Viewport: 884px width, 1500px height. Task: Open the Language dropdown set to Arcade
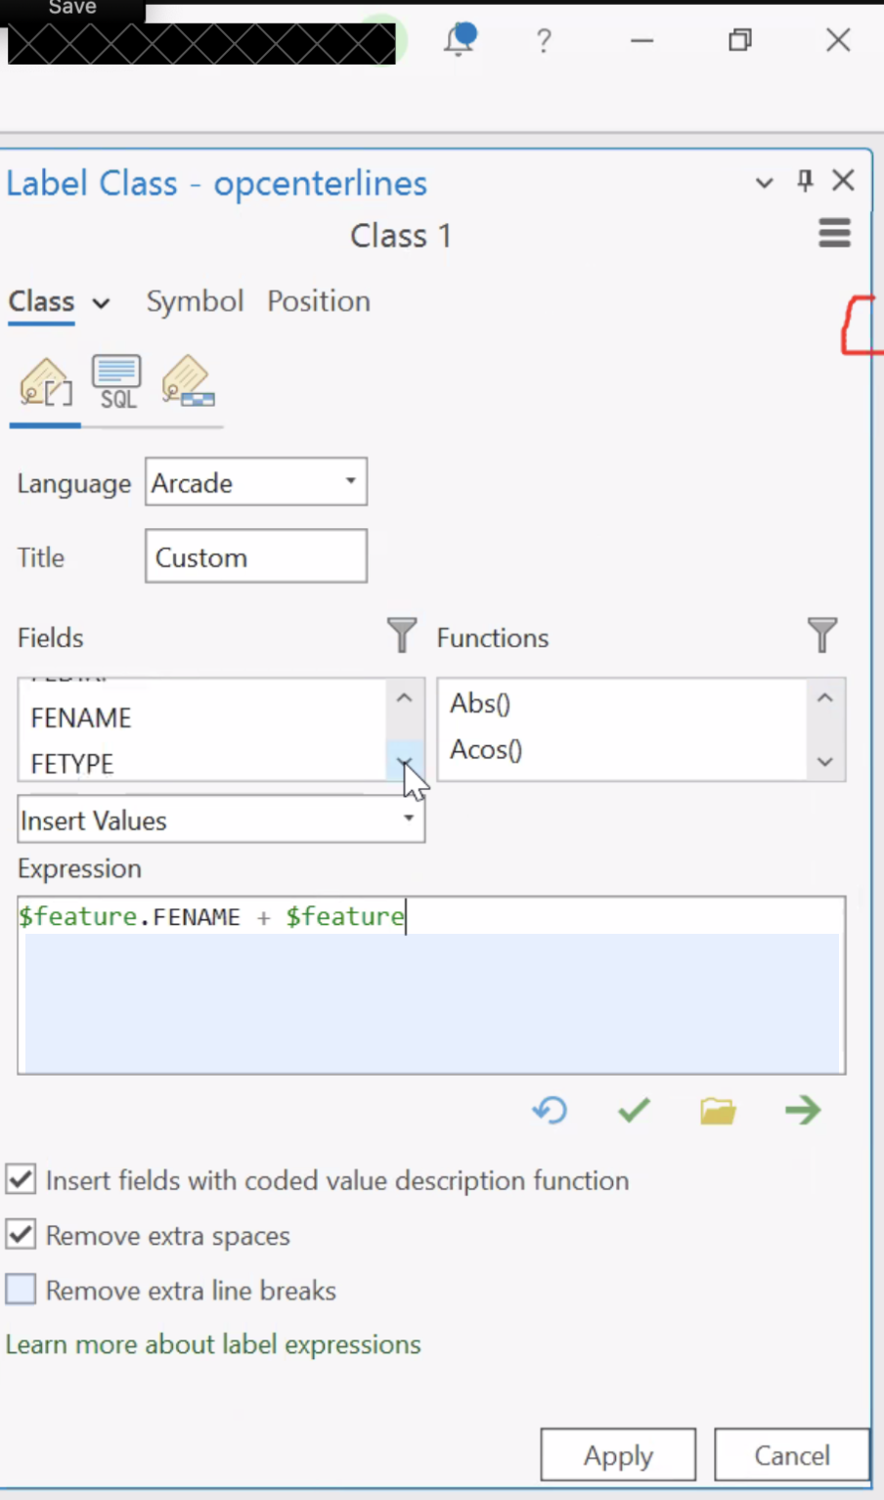(x=256, y=482)
